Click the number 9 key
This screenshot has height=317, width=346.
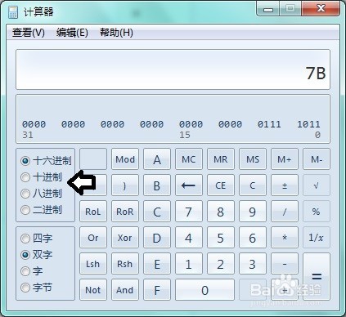point(253,212)
